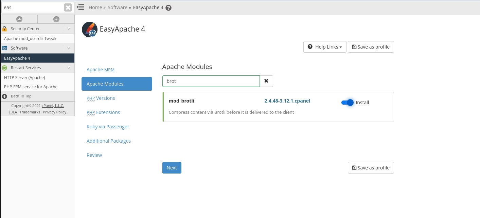Click the EasyApache 4 logo
Image resolution: width=480 pixels, height=218 pixels.
90,30
